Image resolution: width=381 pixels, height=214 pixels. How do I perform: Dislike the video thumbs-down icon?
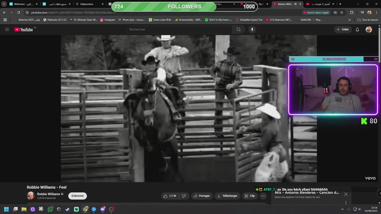(184, 196)
